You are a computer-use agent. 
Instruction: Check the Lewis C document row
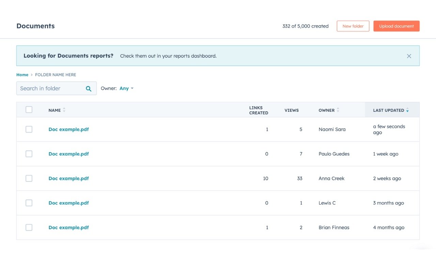[x=29, y=203]
